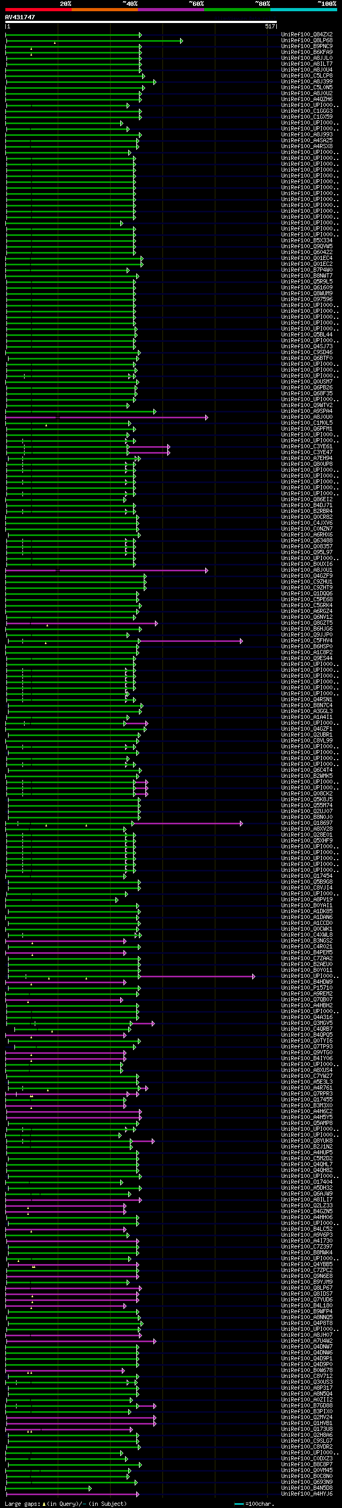
Task: Select the UniRef100_C5LCP8 entry
Action: coord(307,75)
